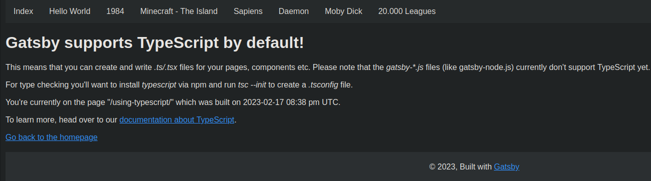Open the documentation about TypeScript link
Screen dimensions: 651x181
(x=177, y=120)
